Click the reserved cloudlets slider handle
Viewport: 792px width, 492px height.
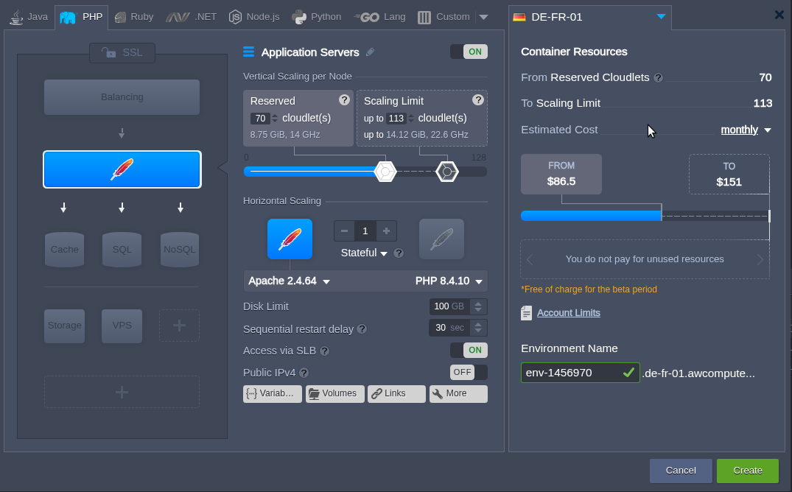click(385, 172)
